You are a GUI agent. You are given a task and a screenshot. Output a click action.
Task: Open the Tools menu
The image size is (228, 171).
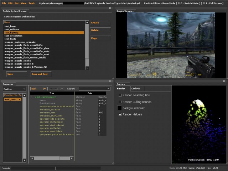[32, 3]
